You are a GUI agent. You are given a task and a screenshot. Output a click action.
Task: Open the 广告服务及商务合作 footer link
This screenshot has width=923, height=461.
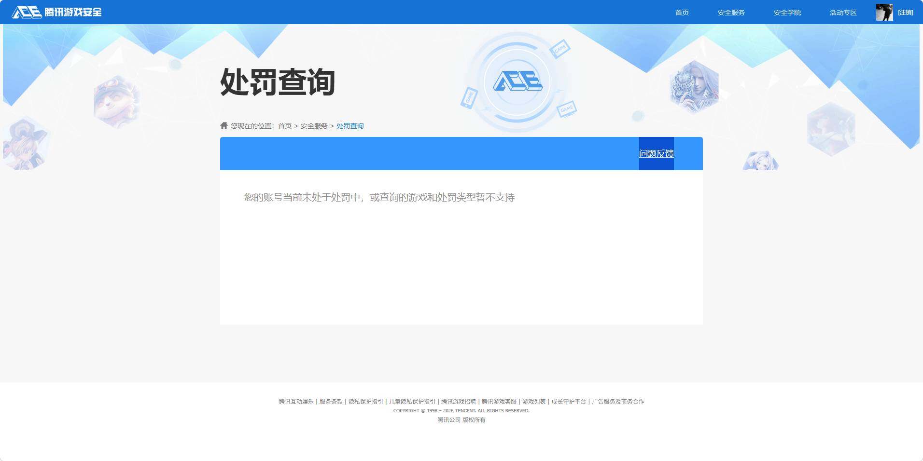point(617,401)
